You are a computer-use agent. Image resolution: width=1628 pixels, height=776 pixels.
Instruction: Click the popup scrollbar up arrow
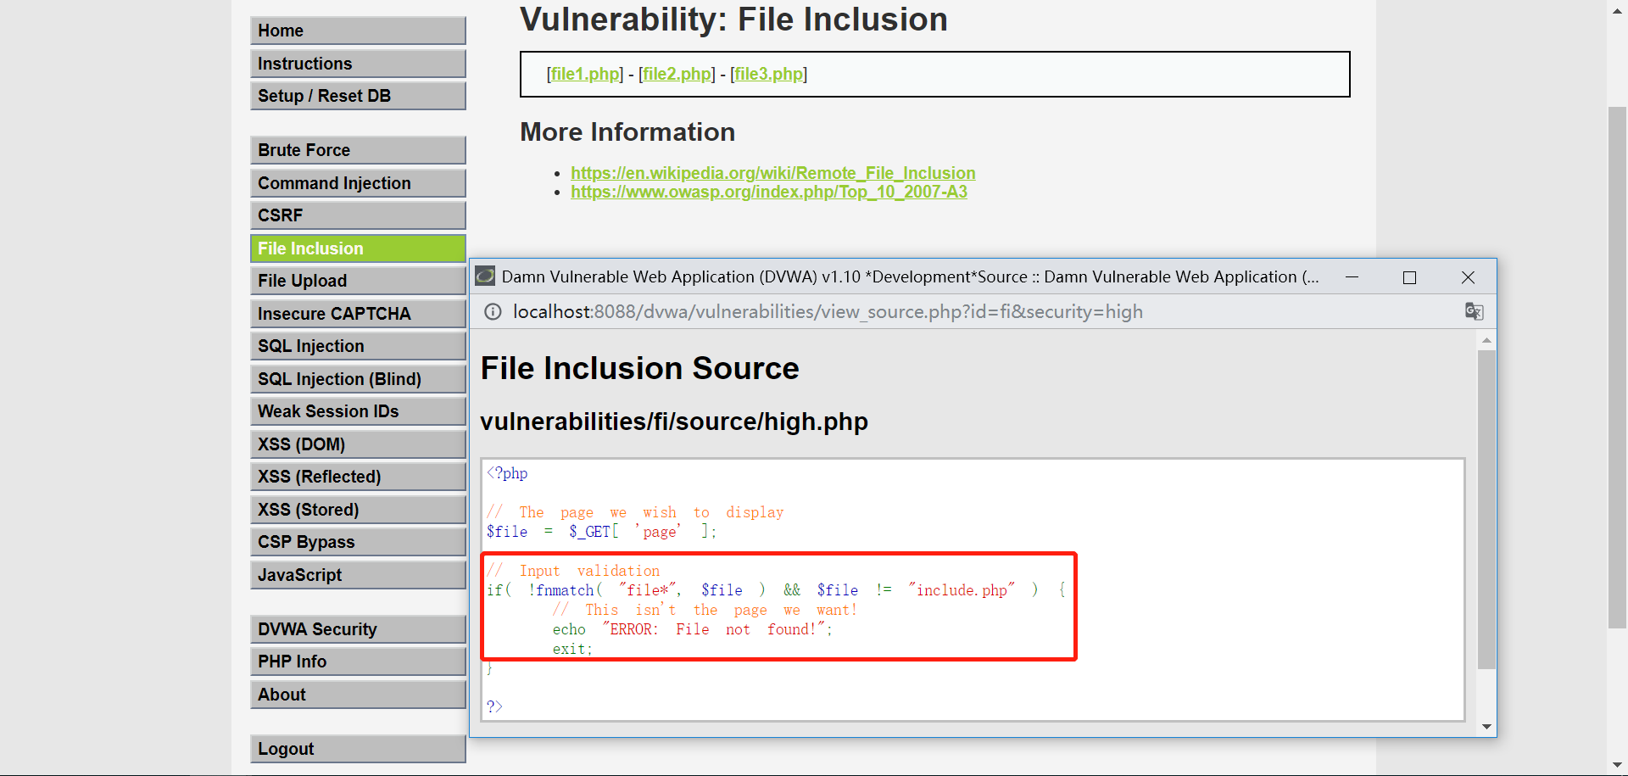pos(1486,339)
